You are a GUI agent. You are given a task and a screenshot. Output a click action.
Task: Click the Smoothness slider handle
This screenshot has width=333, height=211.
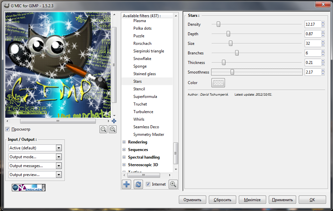point(232,72)
